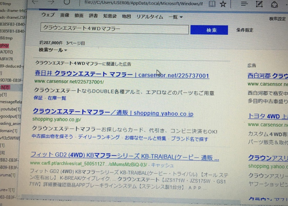288x206 pixels.
Task: Select the highlighted h[7] item in left list
Action: point(5,87)
